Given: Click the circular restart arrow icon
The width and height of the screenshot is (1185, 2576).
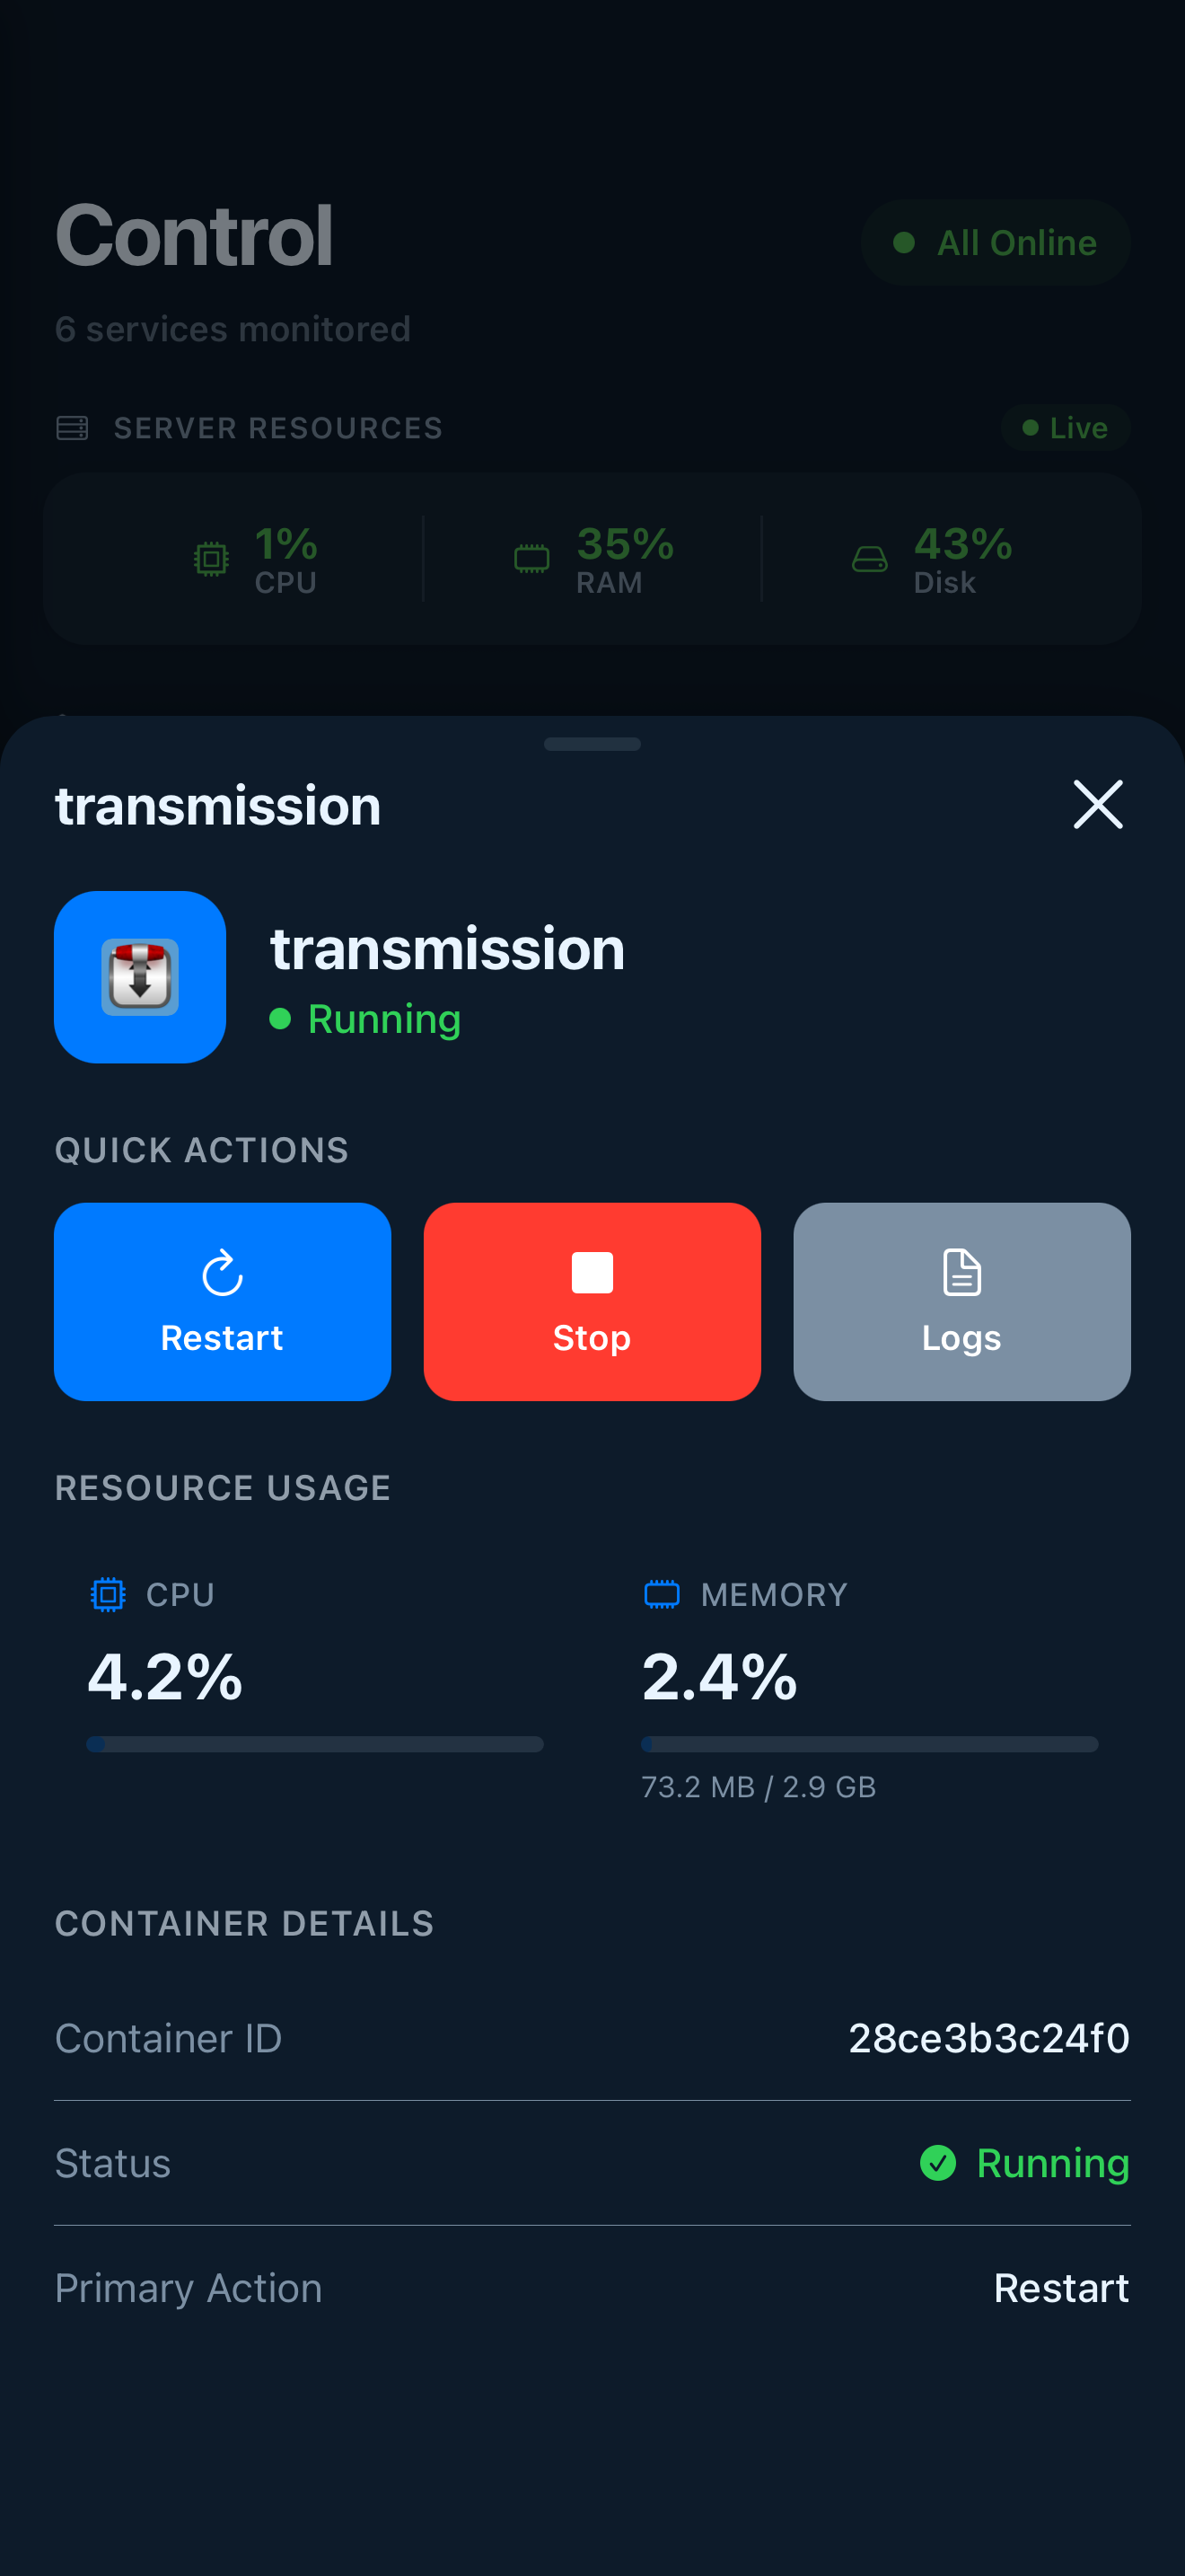Looking at the screenshot, I should click(221, 1273).
